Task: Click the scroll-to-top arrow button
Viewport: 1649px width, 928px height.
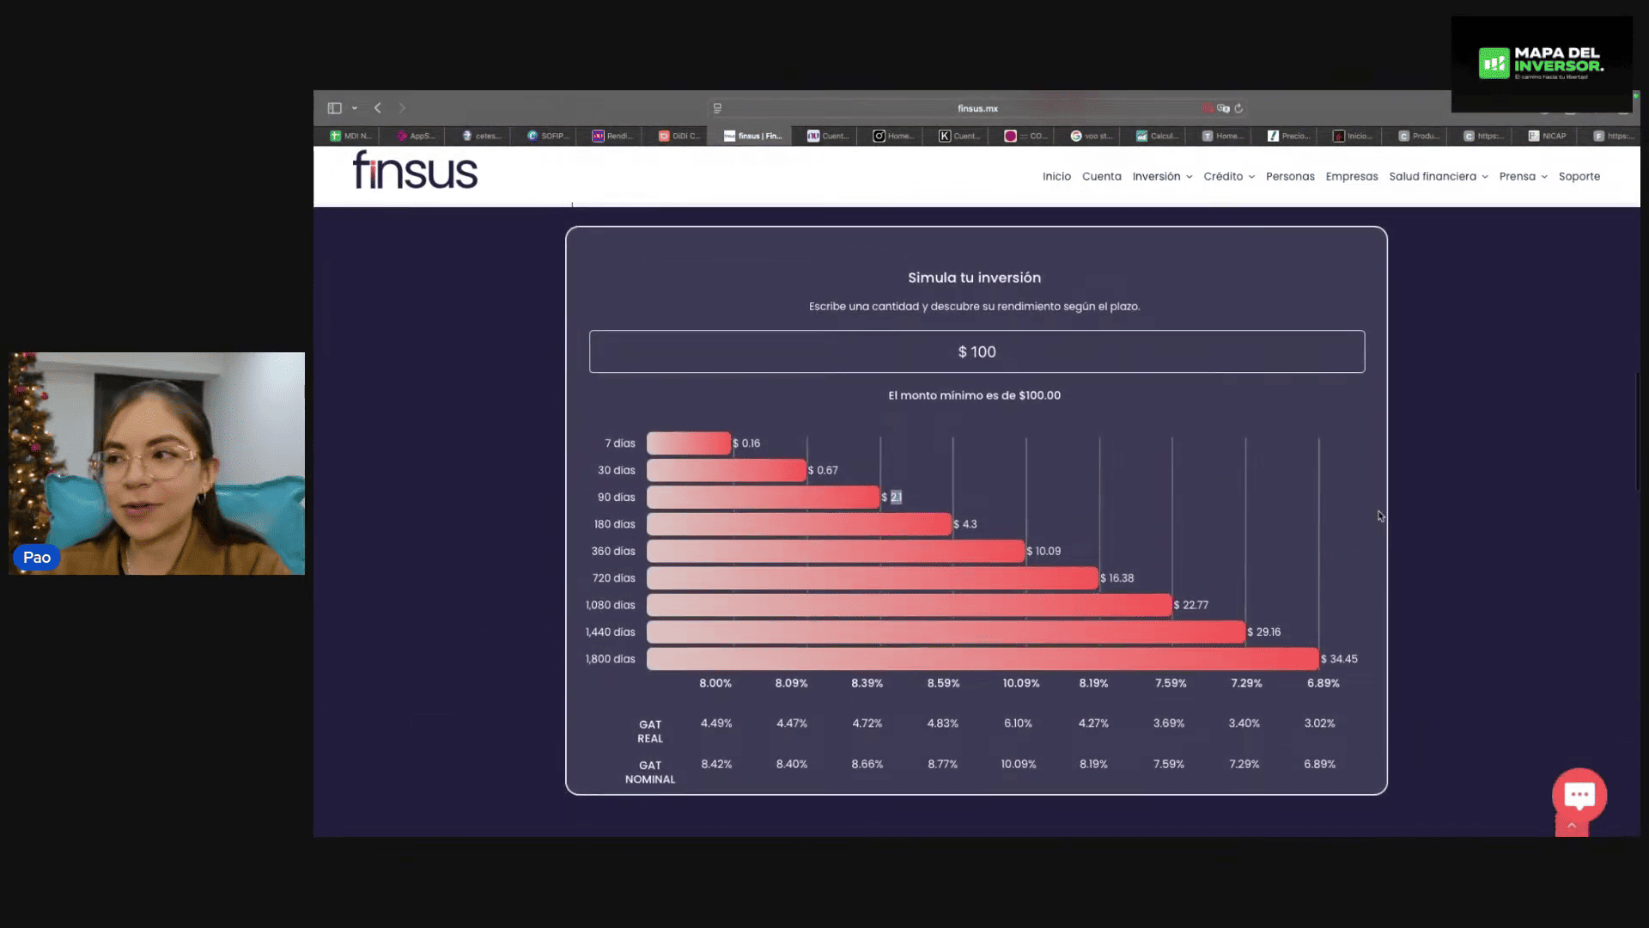Action: tap(1572, 826)
